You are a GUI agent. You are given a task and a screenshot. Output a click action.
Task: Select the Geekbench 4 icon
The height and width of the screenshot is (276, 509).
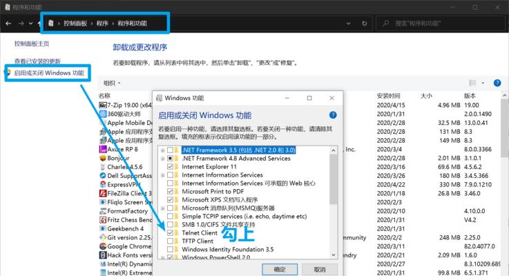tap(103, 228)
